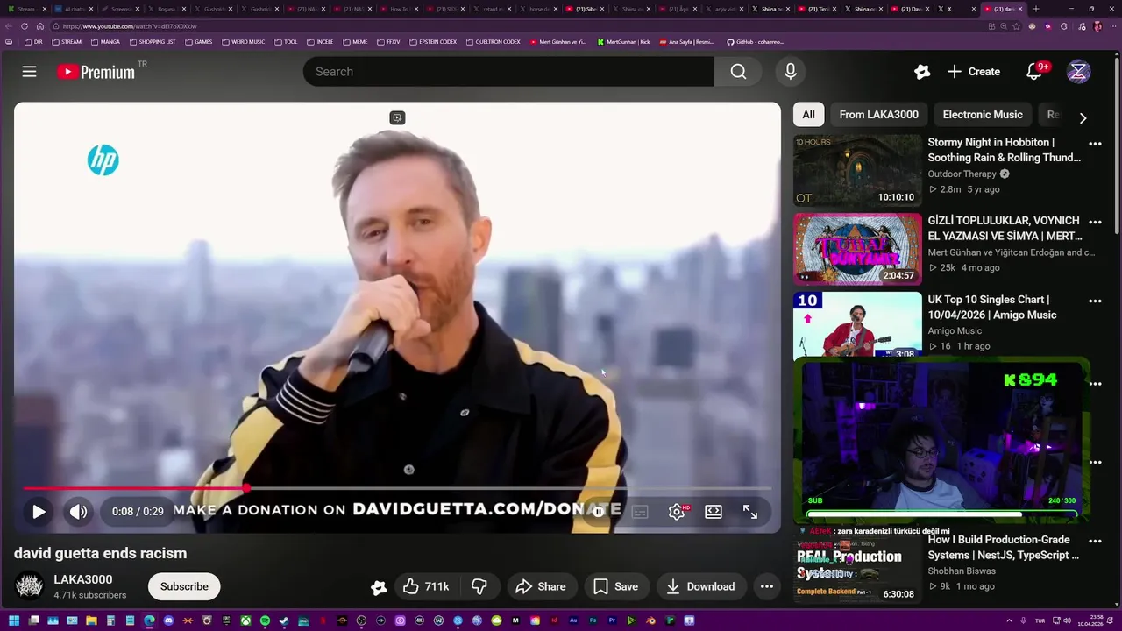Open UK Top 10 Singles Chart title
Image resolution: width=1122 pixels, height=631 pixels.
[x=992, y=307]
